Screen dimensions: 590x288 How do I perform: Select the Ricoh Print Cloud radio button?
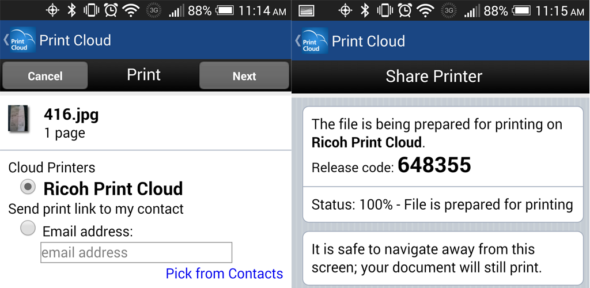pyautogui.click(x=28, y=187)
